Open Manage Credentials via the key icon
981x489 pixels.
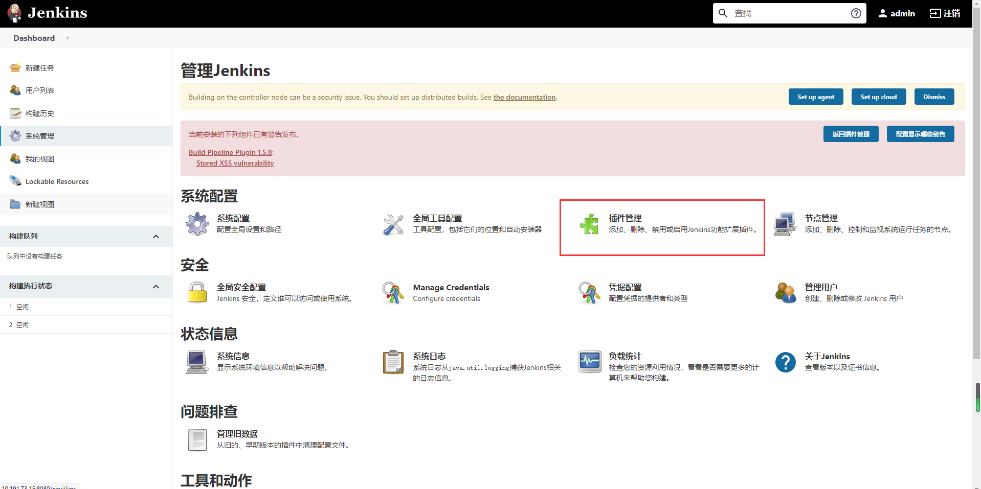pyautogui.click(x=393, y=293)
